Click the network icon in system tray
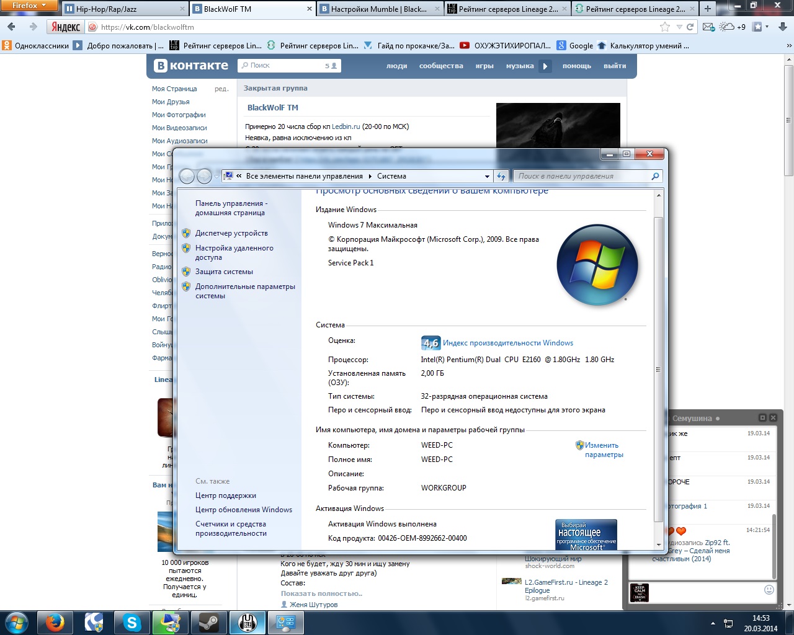Screen dimensions: 794x635 [x=729, y=623]
